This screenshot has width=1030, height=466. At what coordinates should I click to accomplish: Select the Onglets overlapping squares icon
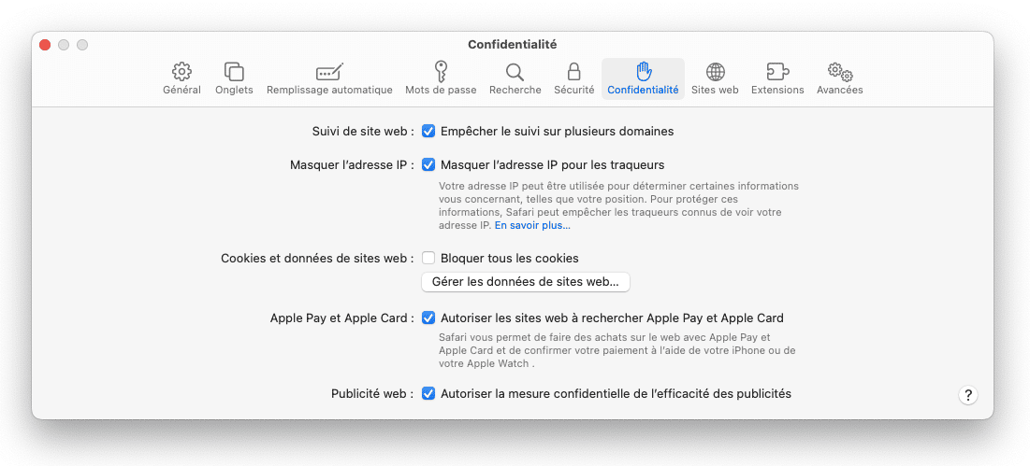tap(234, 71)
